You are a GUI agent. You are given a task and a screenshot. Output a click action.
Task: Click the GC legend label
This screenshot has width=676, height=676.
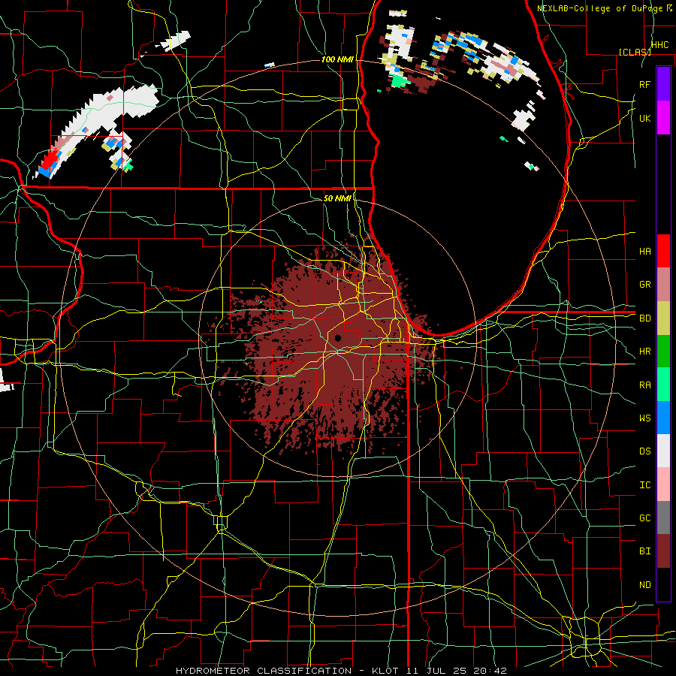tap(644, 518)
